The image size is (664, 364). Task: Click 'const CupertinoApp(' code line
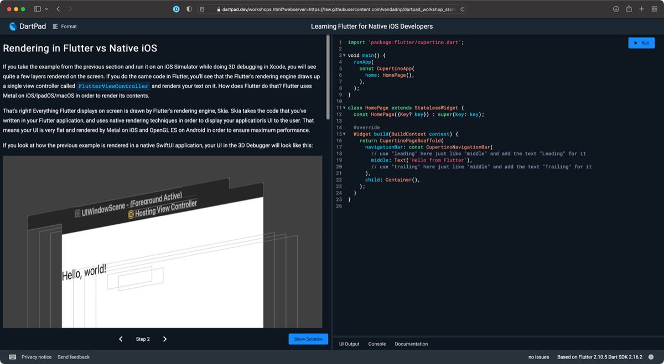point(387,68)
